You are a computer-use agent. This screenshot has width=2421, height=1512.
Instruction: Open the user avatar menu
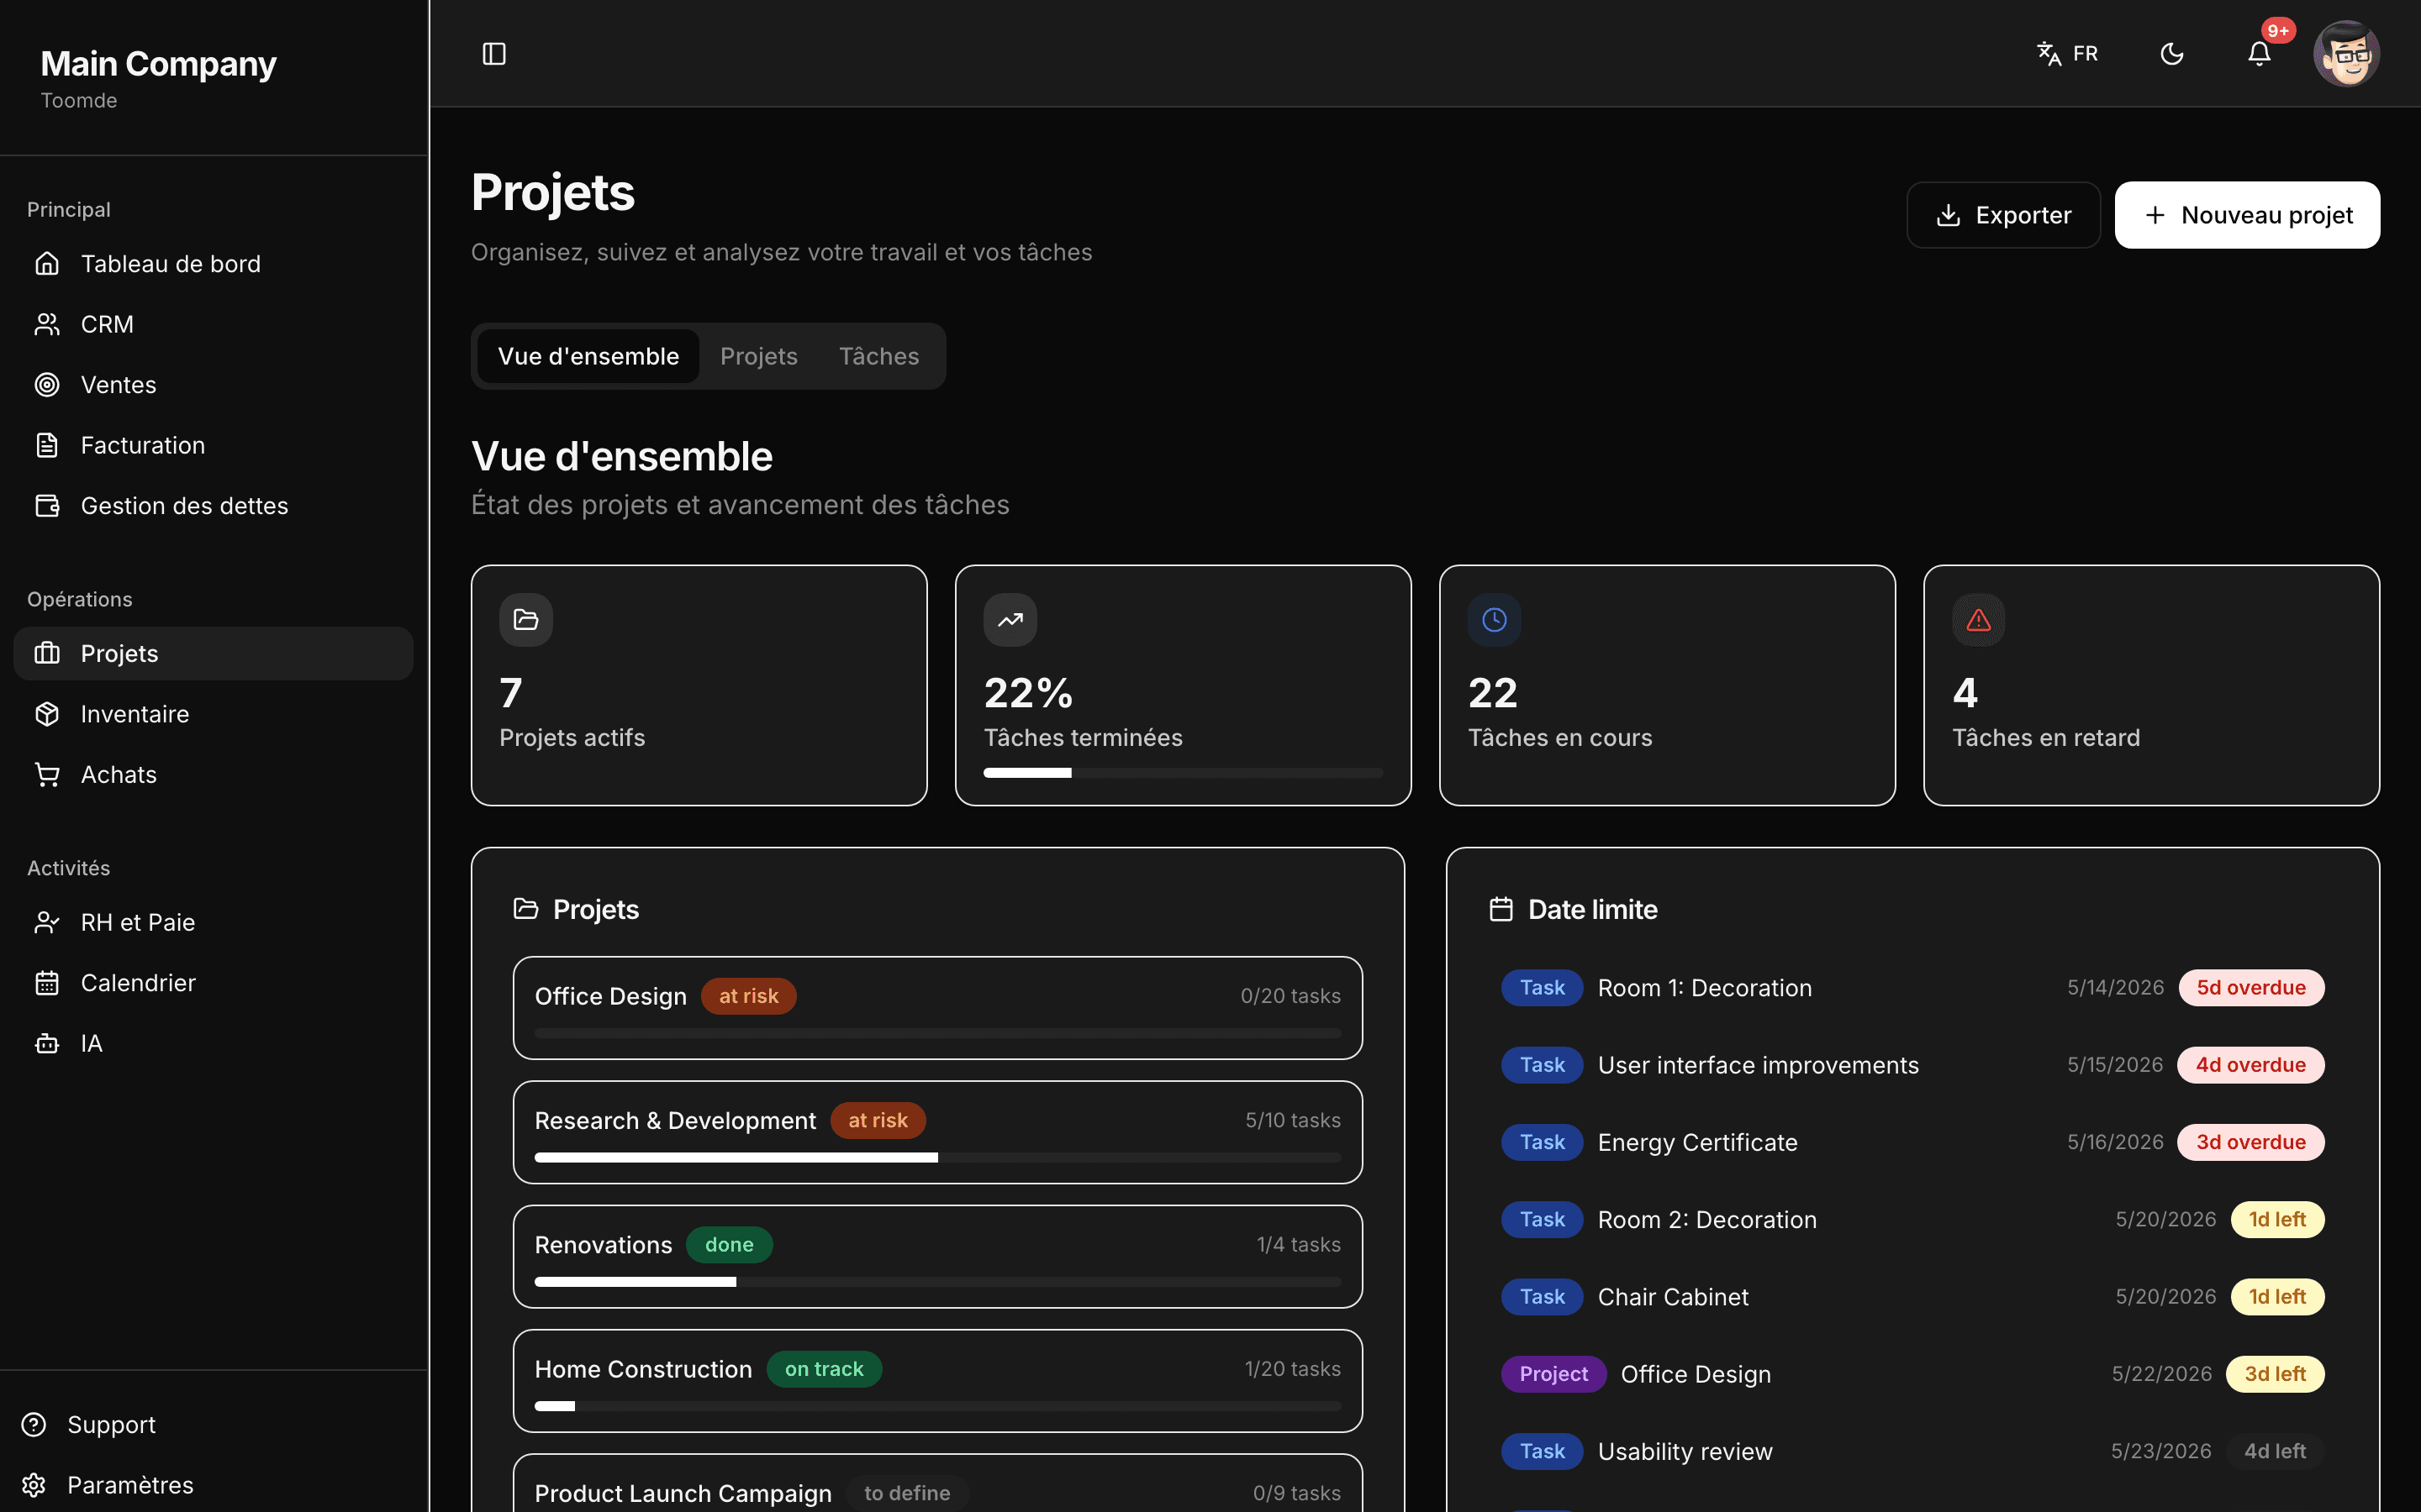pyautogui.click(x=2346, y=53)
